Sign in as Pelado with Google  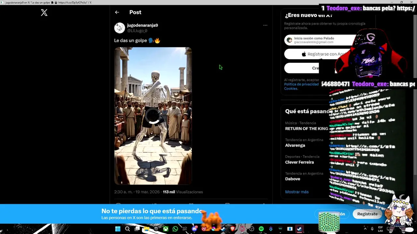pyautogui.click(x=321, y=40)
